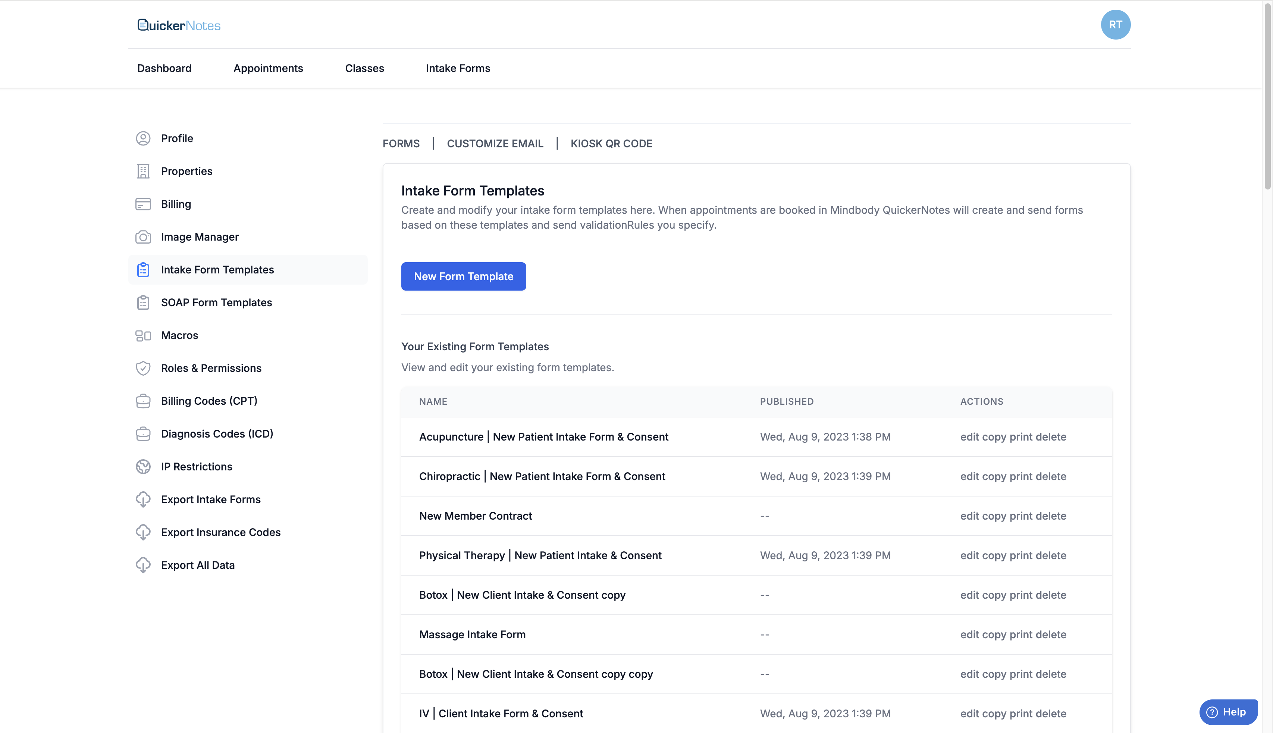Screen dimensions: 1273x733
Task: Open the KIOSK QR CODE tab
Action: 611,144
